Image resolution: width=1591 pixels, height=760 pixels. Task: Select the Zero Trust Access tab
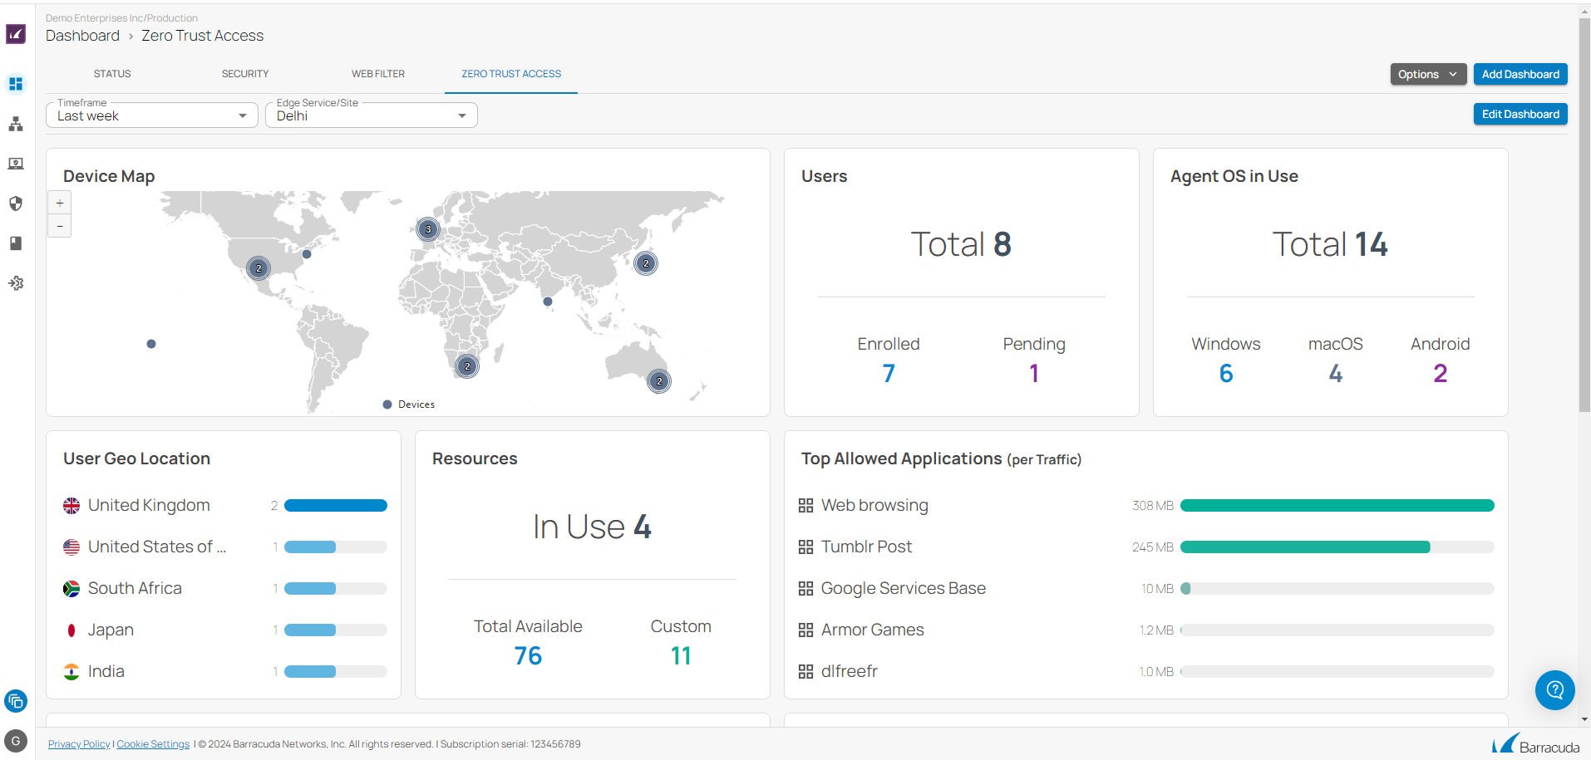[x=511, y=74]
